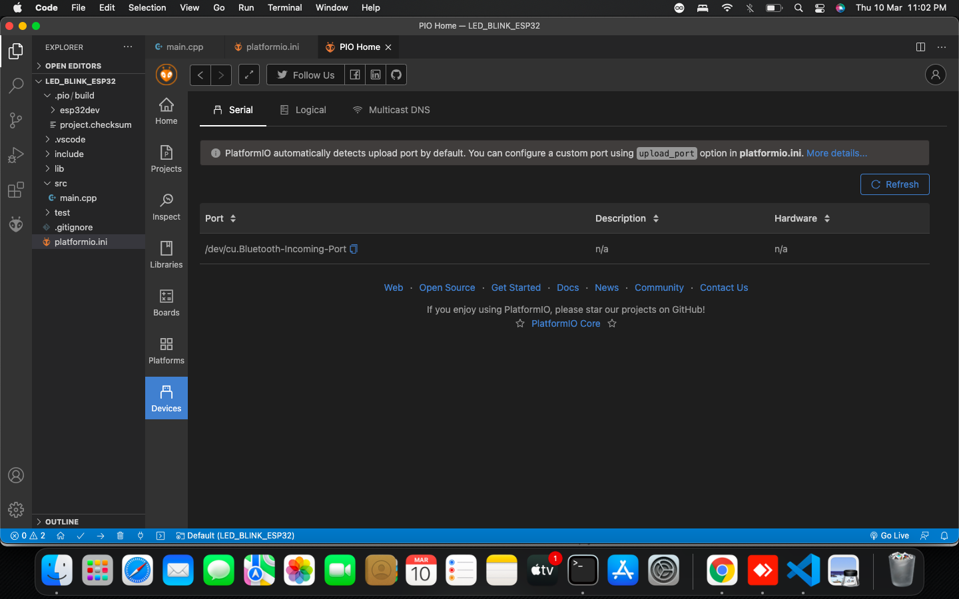Screen dimensions: 959x599
Task: Click PlatformIO Serial Monitor plug in status bar
Action: [141, 536]
